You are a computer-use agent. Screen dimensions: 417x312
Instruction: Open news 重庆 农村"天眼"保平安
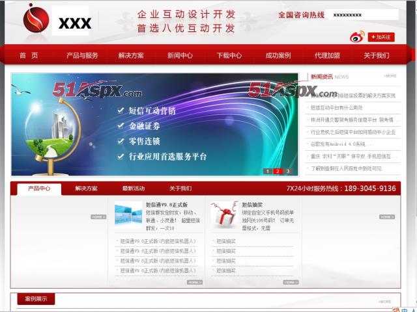pos(354,156)
